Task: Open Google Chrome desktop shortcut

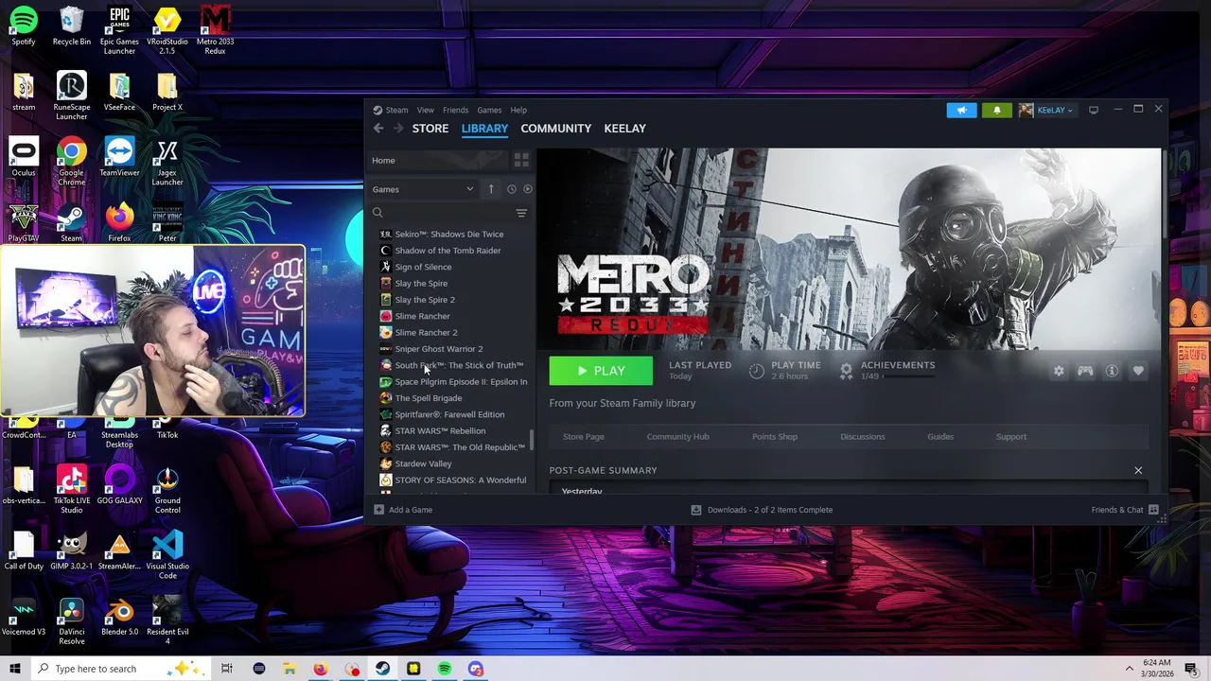Action: (71, 163)
